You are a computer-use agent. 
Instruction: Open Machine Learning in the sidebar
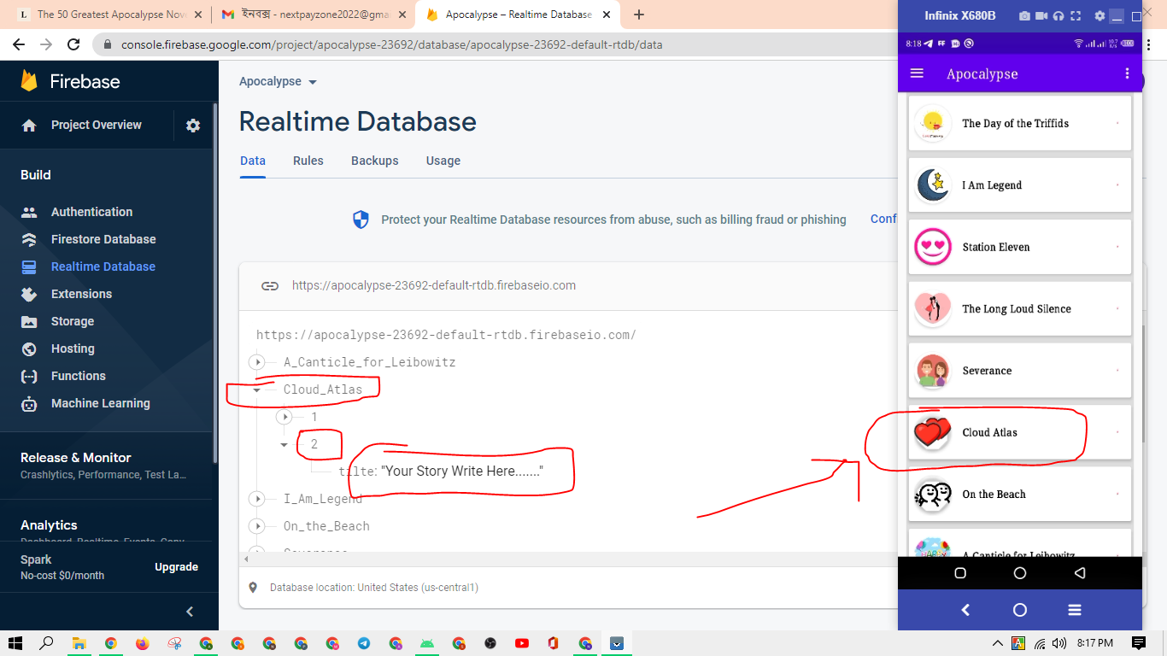coord(101,403)
